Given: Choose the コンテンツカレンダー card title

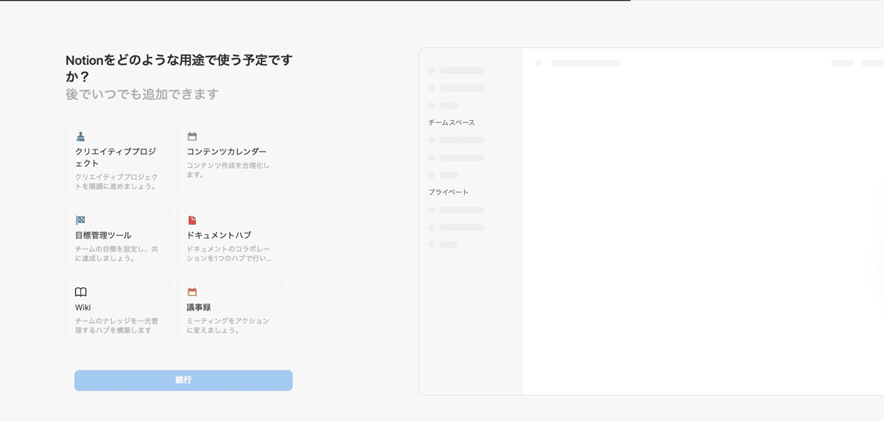Looking at the screenshot, I should (227, 152).
